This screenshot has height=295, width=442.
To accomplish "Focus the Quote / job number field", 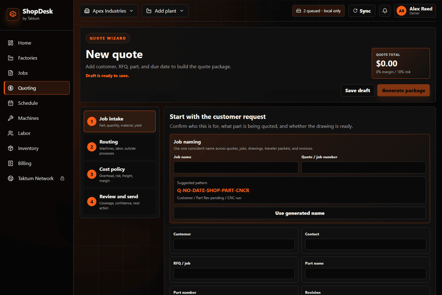I will 364,167.
